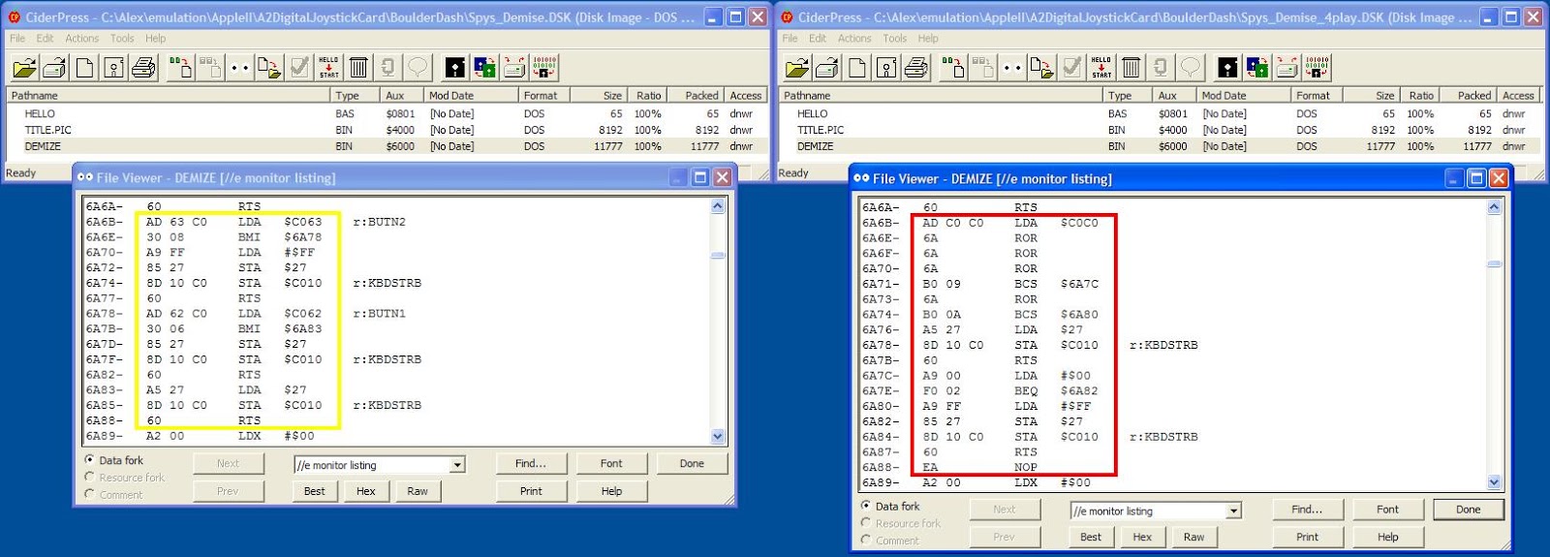The height and width of the screenshot is (557, 1550).
Task: Click Hex button in Spys_Demise.DSK File Viewer
Action: point(365,491)
